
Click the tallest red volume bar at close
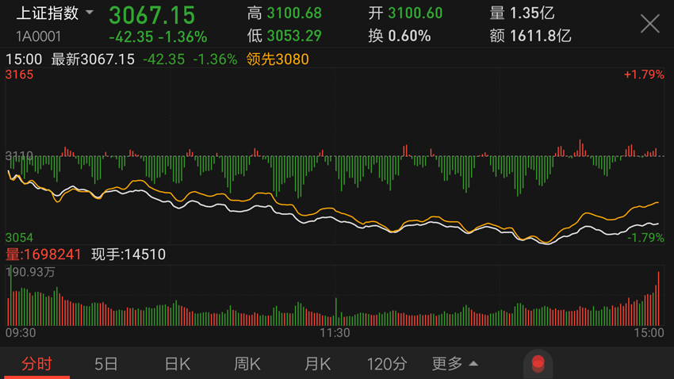coord(658,298)
